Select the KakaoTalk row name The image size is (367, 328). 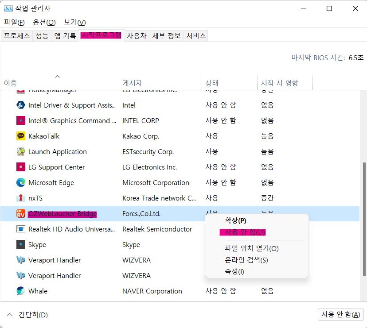click(44, 136)
